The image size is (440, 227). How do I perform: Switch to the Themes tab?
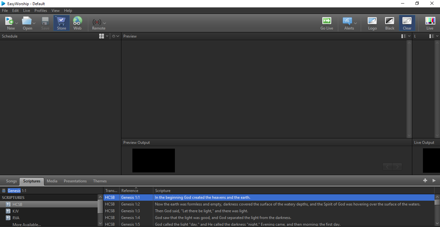(100, 181)
